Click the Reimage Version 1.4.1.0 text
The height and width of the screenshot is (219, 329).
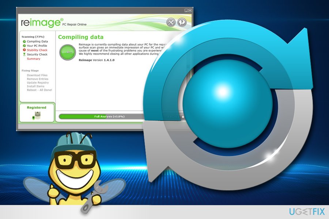pos(97,60)
